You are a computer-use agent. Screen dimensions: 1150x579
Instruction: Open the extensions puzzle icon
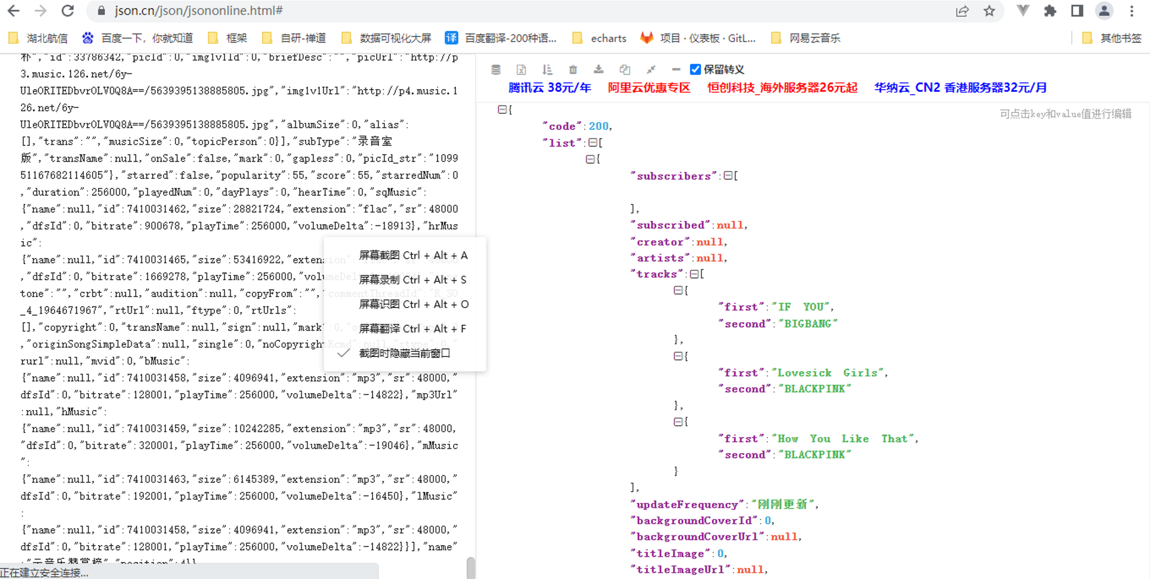(1050, 11)
